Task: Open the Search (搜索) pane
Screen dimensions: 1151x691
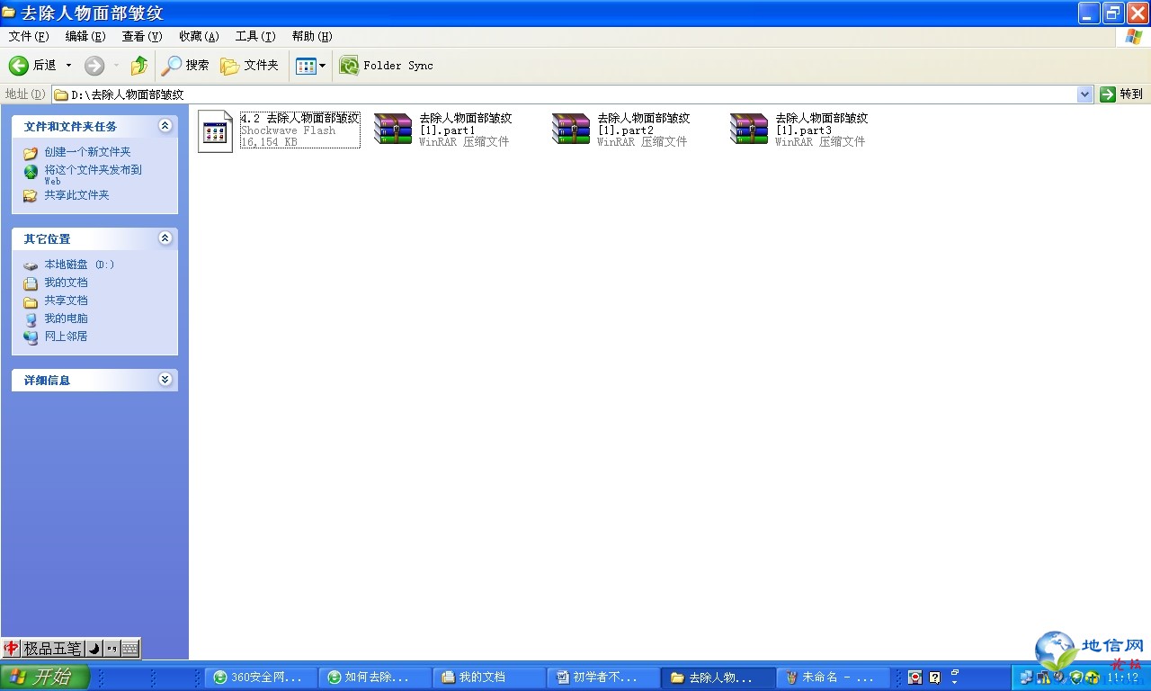Action: pyautogui.click(x=185, y=66)
